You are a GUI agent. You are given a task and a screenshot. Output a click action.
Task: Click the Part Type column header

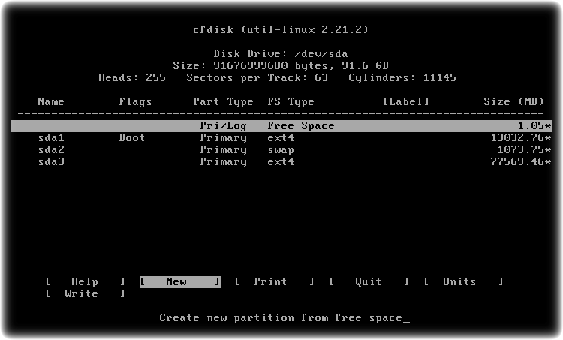[224, 102]
